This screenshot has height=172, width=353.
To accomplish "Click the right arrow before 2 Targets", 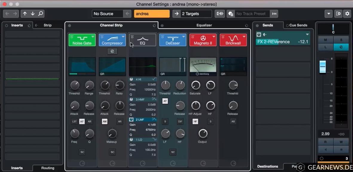I will pos(177,14).
